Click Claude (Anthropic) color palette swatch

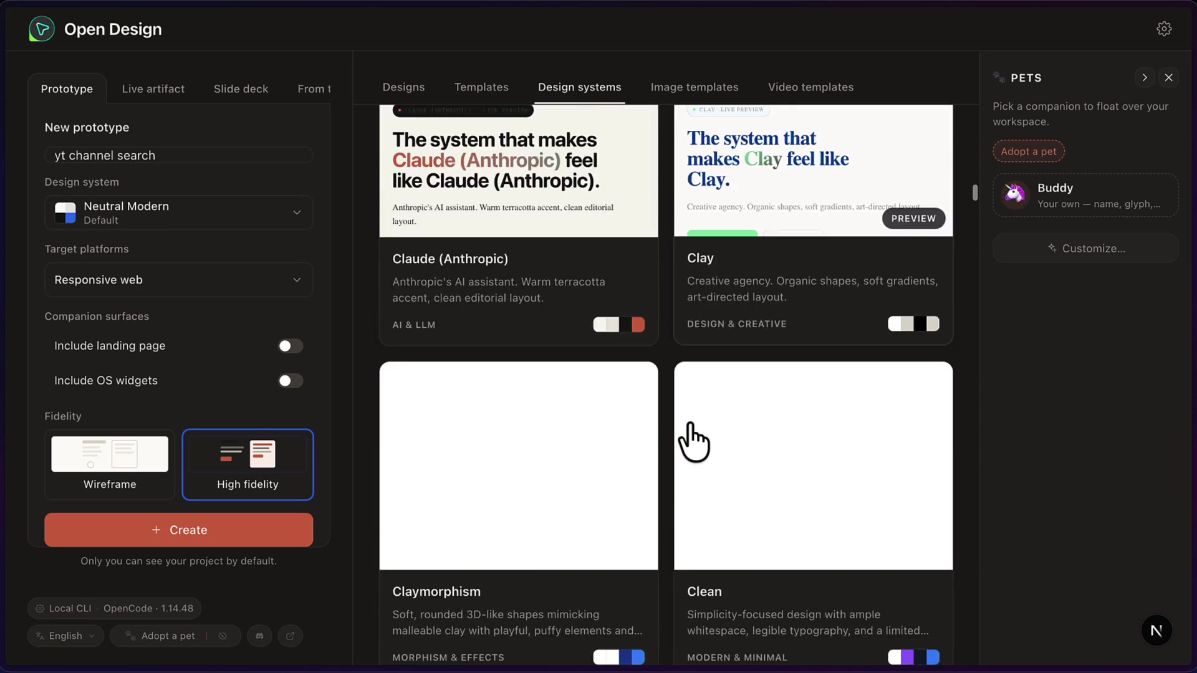pos(619,325)
